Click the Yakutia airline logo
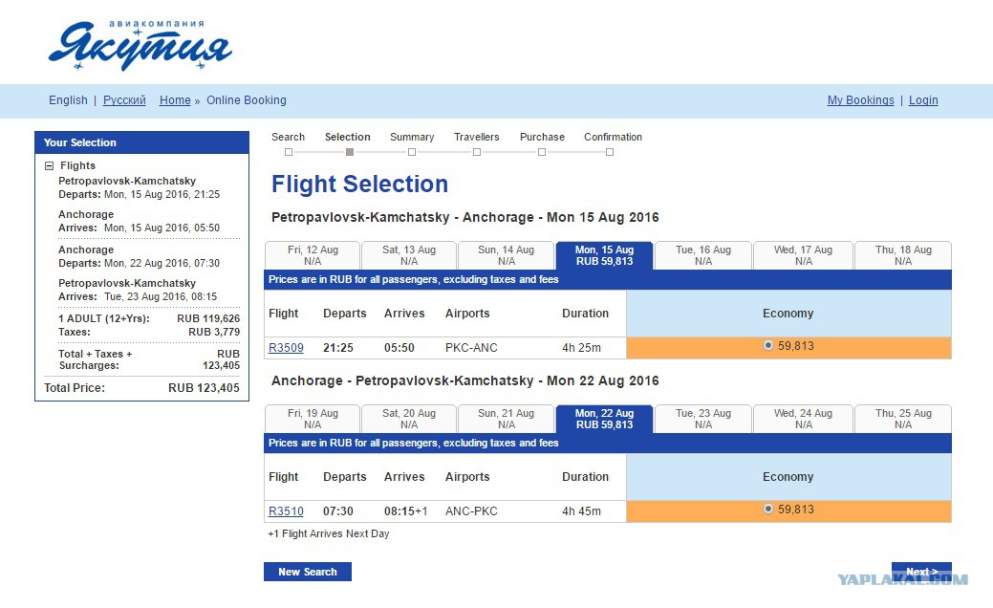 (140, 45)
